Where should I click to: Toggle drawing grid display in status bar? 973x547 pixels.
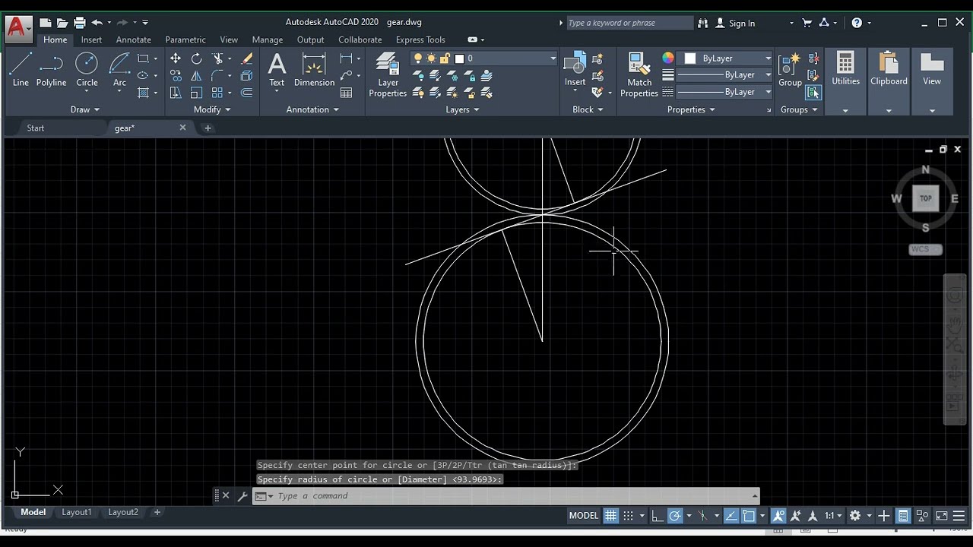(610, 515)
